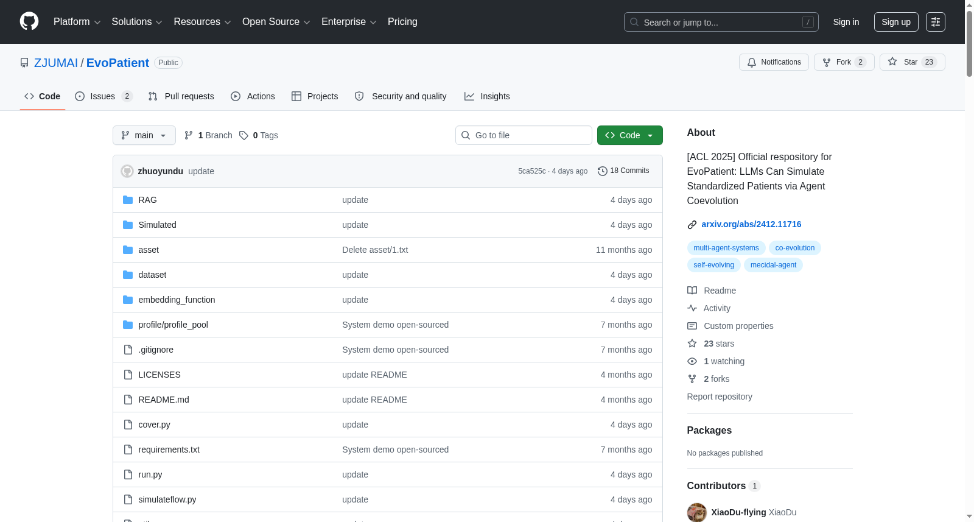Focus the Go to file field
The image size is (974, 522).
click(524, 135)
